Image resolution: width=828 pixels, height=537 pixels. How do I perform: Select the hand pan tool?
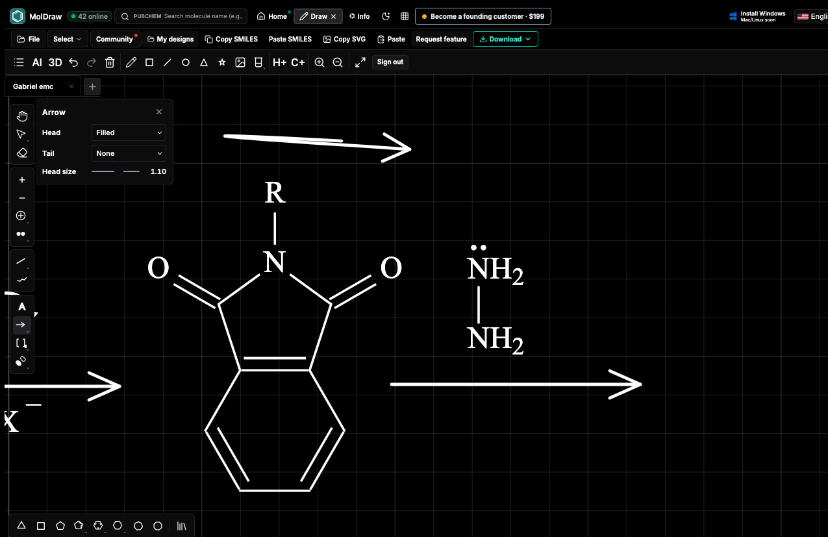coord(22,116)
